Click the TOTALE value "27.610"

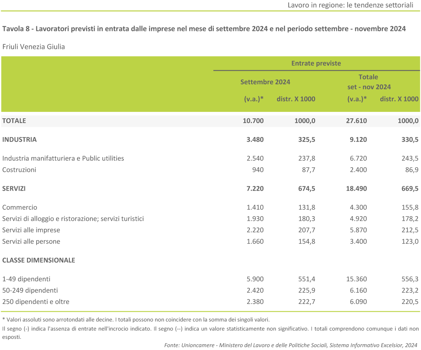pyautogui.click(x=356, y=121)
